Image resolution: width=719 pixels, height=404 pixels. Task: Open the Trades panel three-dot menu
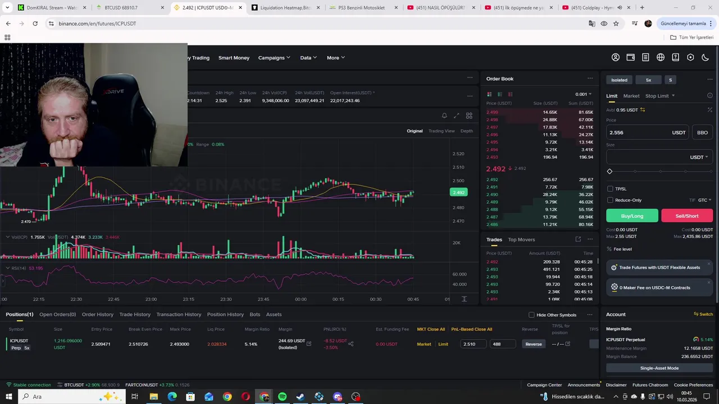tap(590, 240)
